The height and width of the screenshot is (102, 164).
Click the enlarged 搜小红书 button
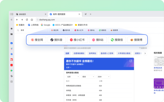(x=77, y=40)
